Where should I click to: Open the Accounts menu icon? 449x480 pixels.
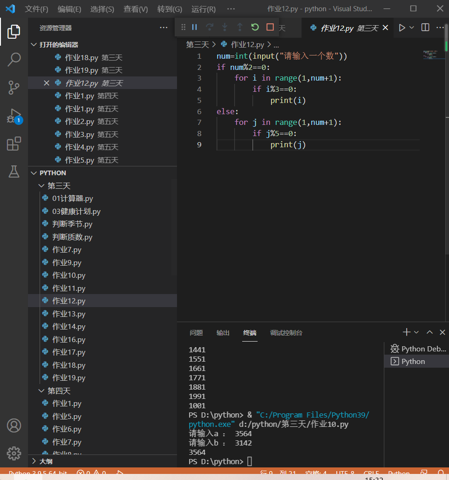click(x=14, y=425)
